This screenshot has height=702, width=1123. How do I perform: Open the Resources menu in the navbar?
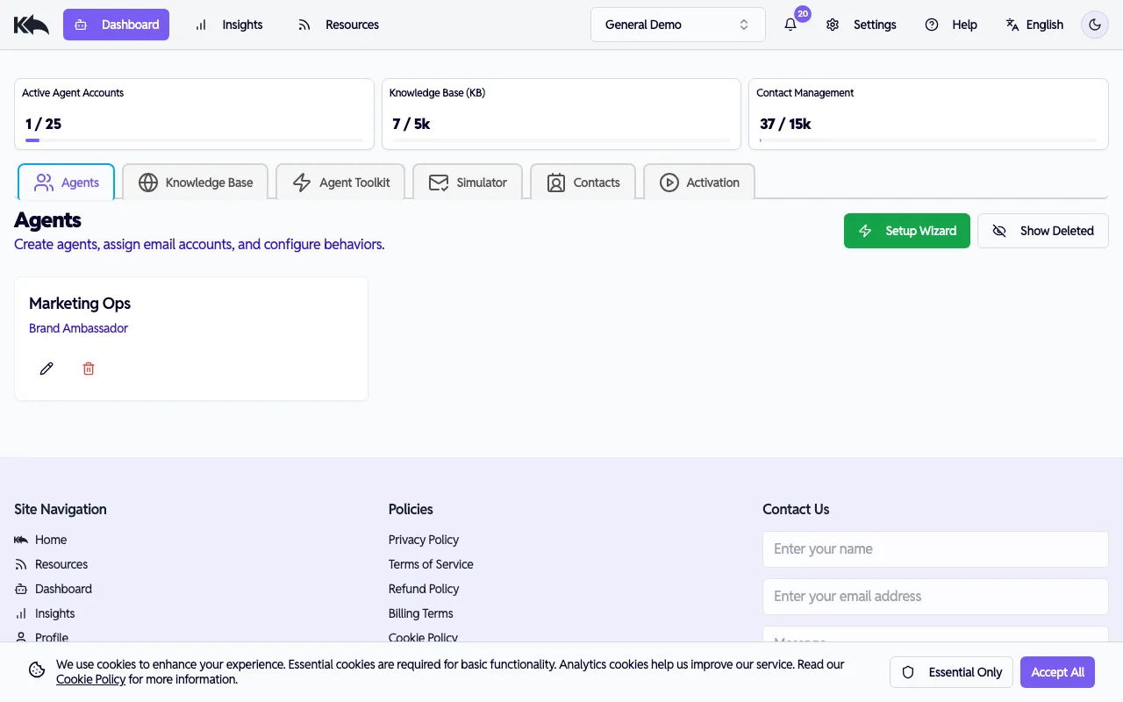(339, 25)
